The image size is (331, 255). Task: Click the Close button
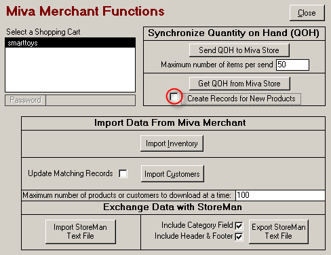click(307, 13)
